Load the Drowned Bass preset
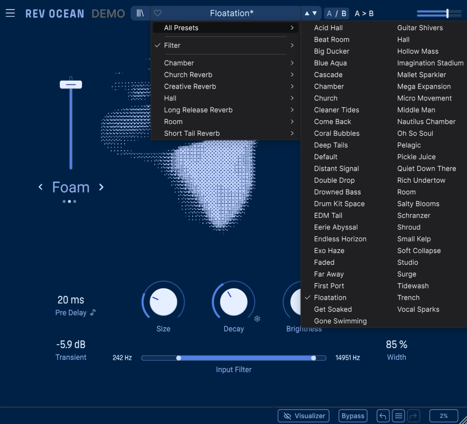Screen dimensions: 467x424 [x=337, y=192]
